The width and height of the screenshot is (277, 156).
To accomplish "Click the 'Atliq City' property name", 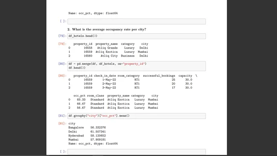I will click(109, 56).
